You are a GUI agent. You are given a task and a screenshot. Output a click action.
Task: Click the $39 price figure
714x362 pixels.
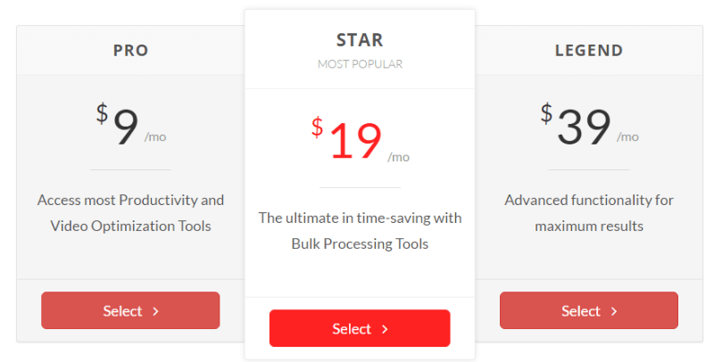point(576,124)
